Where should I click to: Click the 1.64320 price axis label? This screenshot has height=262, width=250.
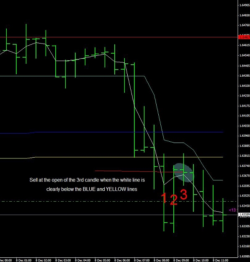245,86
